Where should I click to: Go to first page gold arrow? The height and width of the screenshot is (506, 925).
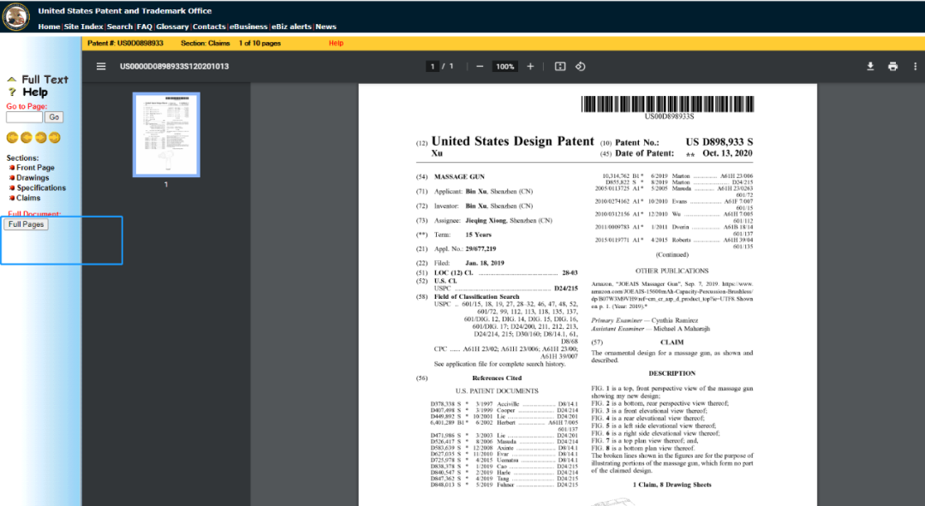click(12, 137)
